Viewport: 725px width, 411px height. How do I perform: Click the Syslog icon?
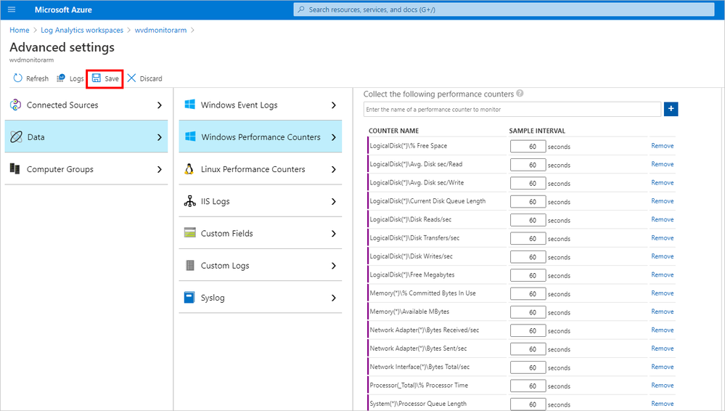point(189,297)
